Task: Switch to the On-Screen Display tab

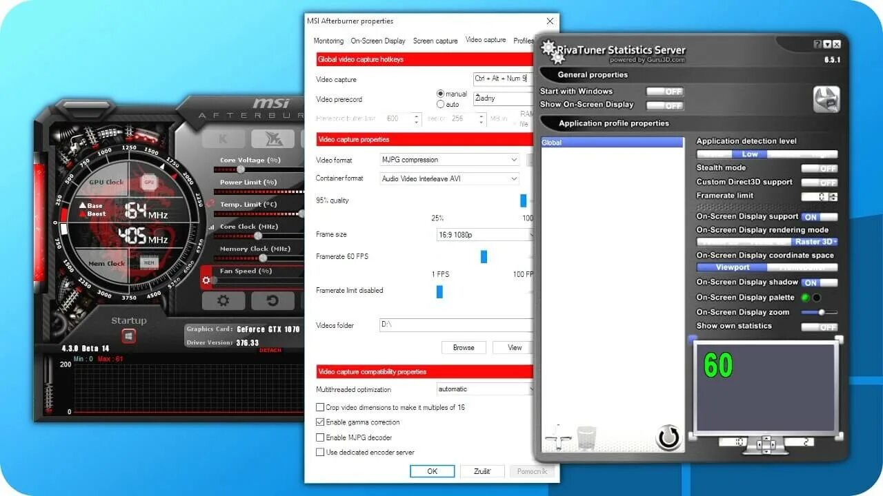Action: 378,41
